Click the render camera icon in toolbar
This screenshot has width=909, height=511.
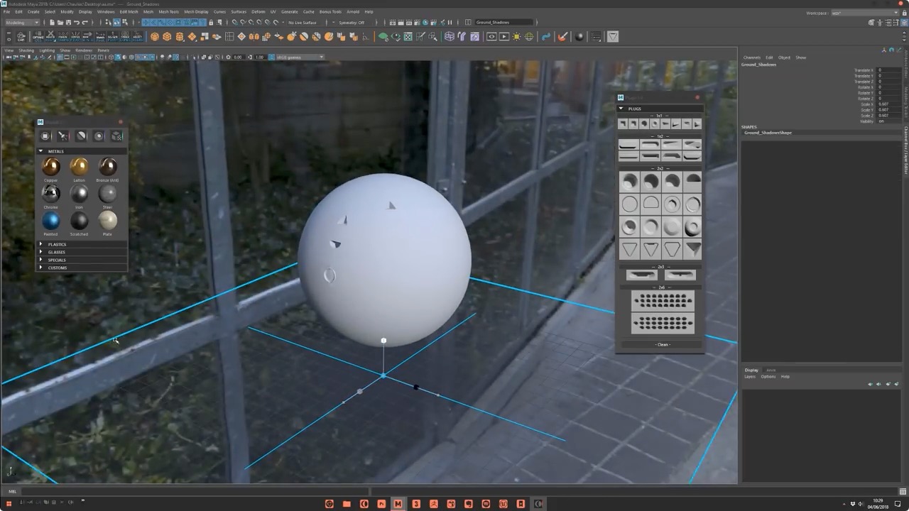pos(491,37)
